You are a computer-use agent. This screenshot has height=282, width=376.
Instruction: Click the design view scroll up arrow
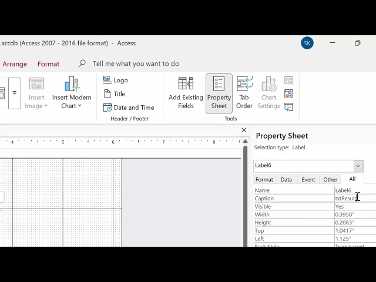[245, 141]
